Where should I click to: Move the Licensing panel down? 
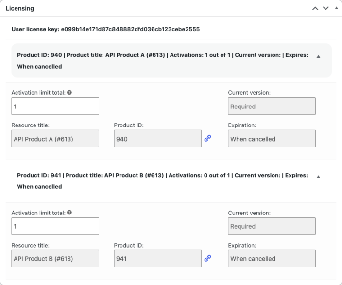click(325, 9)
